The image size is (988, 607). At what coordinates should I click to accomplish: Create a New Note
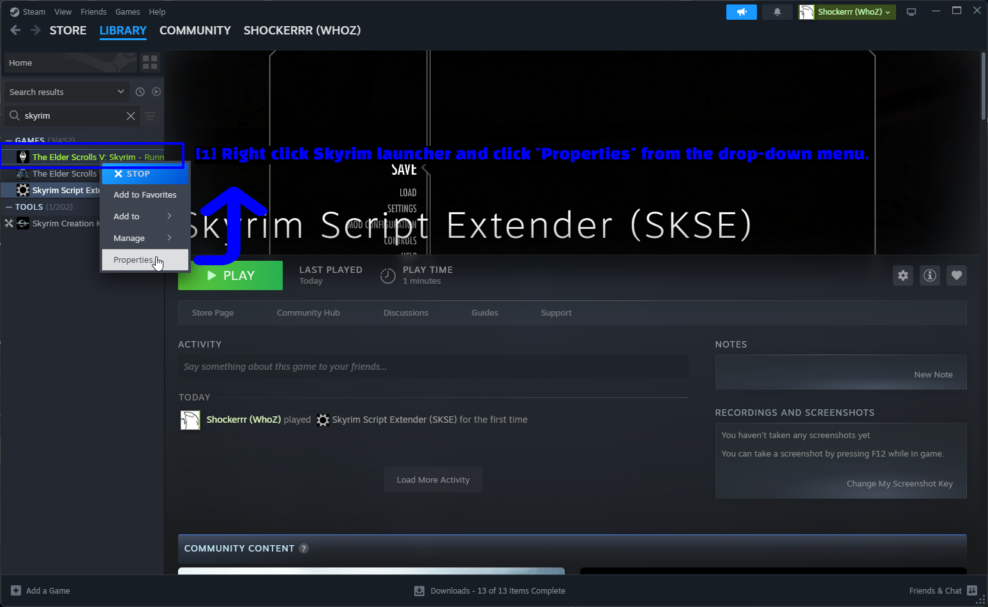pos(933,375)
